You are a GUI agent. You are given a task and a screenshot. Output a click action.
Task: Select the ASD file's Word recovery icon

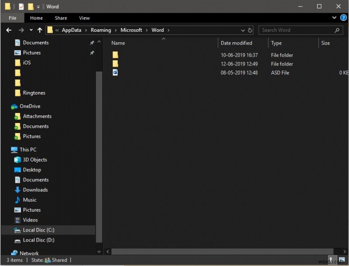click(115, 72)
